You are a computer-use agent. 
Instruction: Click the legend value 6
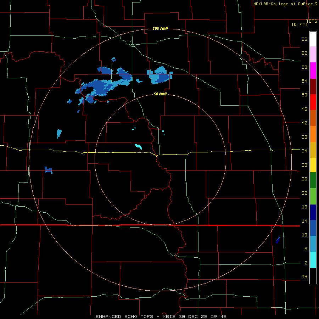[306, 249]
